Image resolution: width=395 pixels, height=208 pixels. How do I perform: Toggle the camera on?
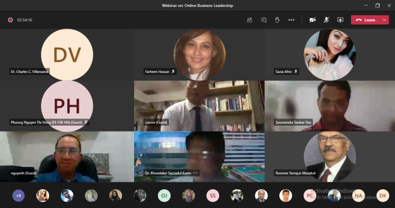(313, 20)
